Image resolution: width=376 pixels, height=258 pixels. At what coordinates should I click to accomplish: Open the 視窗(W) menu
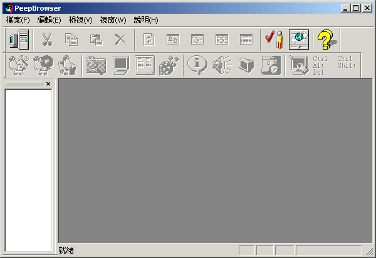click(x=113, y=20)
